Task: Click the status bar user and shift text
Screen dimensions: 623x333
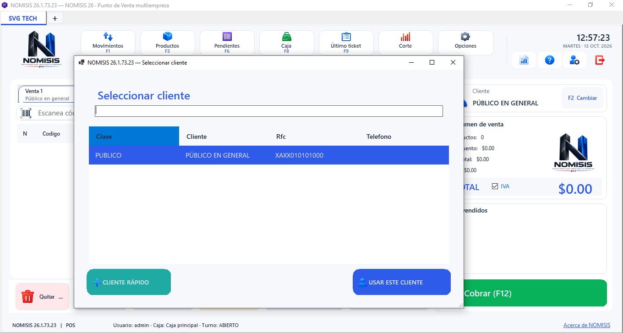Action: [x=176, y=325]
